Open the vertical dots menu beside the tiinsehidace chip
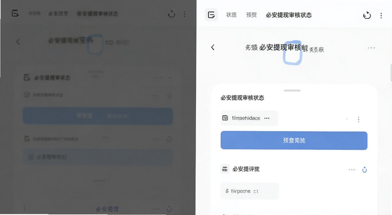 pos(359,119)
